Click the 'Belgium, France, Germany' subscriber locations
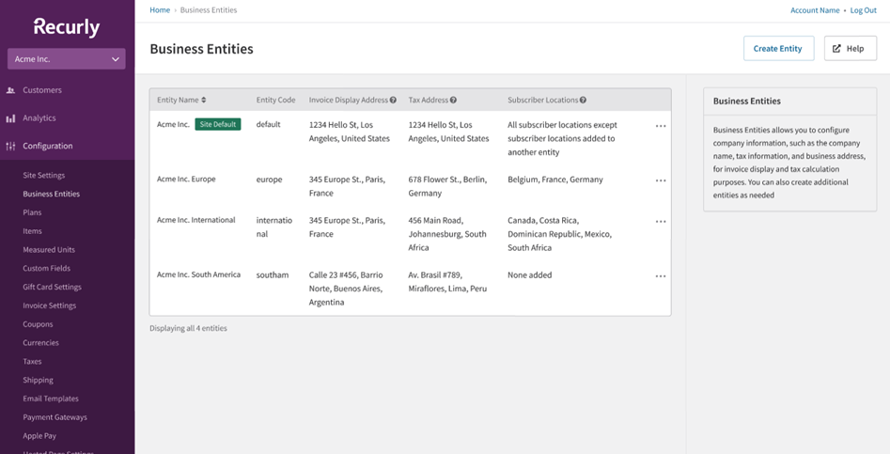890x454 pixels. click(555, 180)
